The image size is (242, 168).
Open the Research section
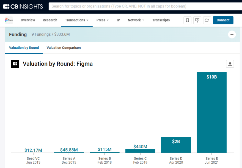(50, 20)
